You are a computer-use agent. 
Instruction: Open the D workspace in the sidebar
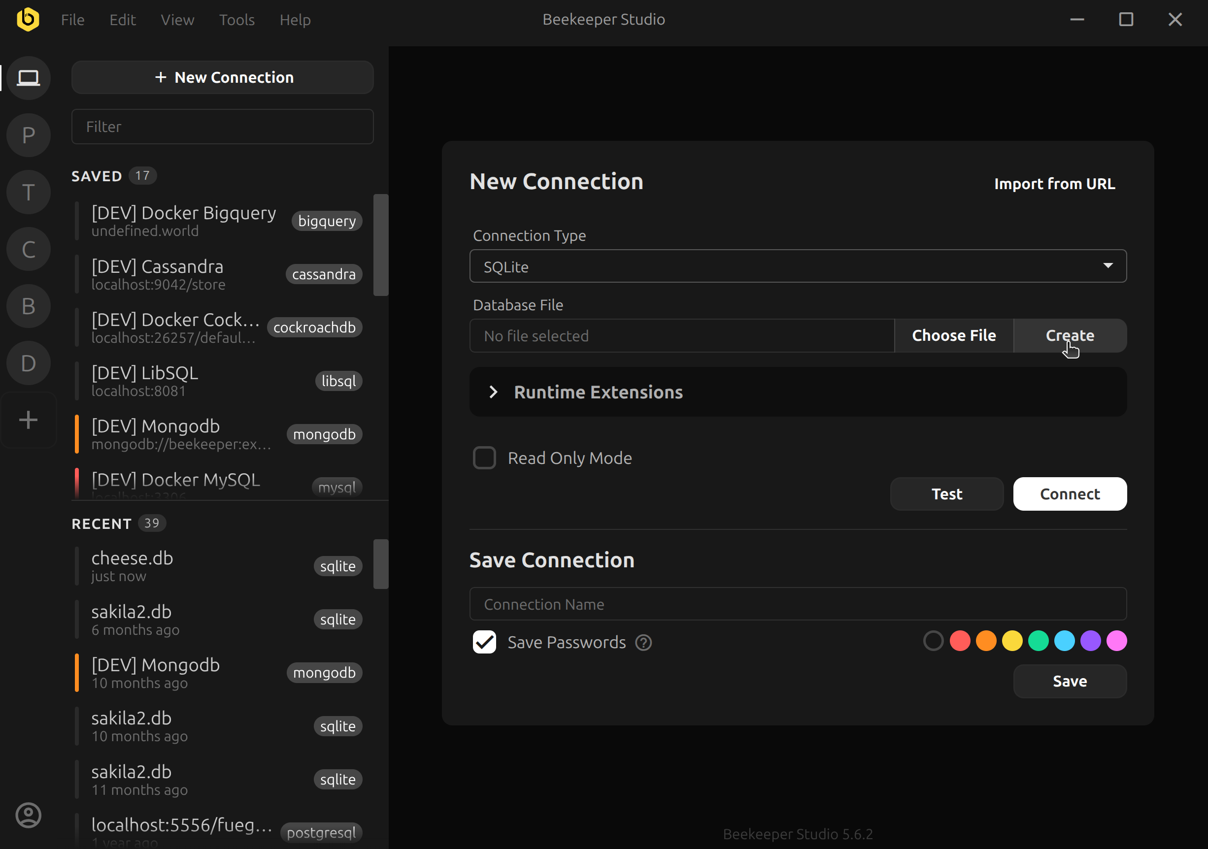pos(28,362)
